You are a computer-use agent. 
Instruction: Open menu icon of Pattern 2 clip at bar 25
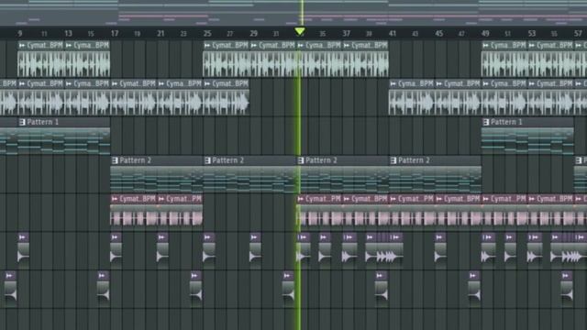tap(208, 160)
